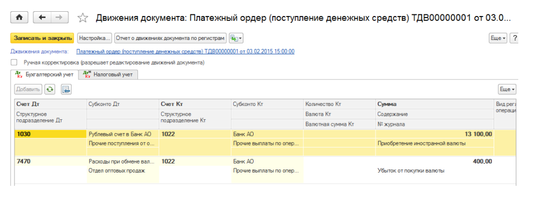This screenshot has height=197, width=537.
Task: Select cell Отдел оптовых продаж
Action: pyautogui.click(x=122, y=171)
